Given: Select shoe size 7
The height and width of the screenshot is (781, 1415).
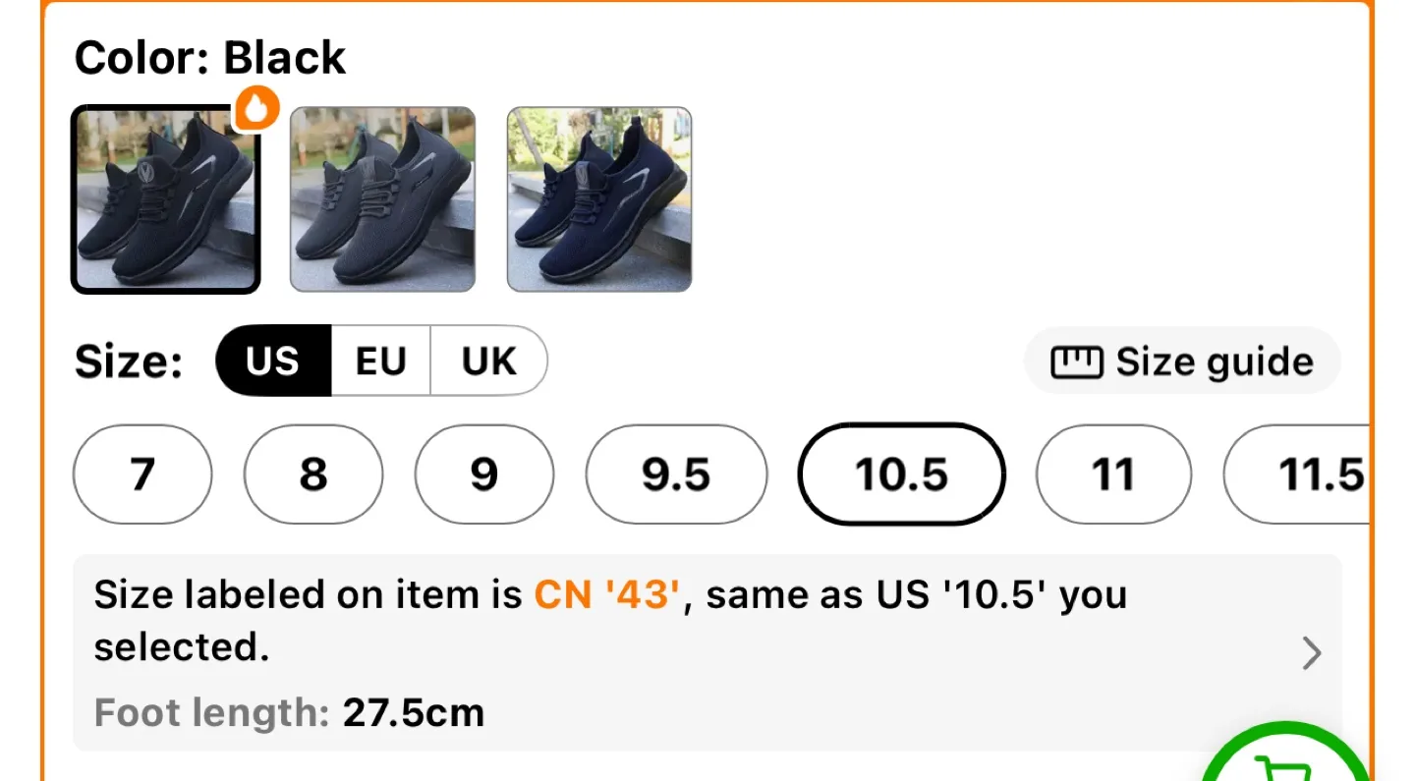Looking at the screenshot, I should pos(142,474).
